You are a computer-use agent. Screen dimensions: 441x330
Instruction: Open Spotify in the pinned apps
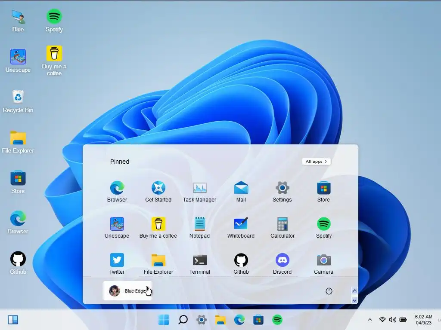[324, 228]
